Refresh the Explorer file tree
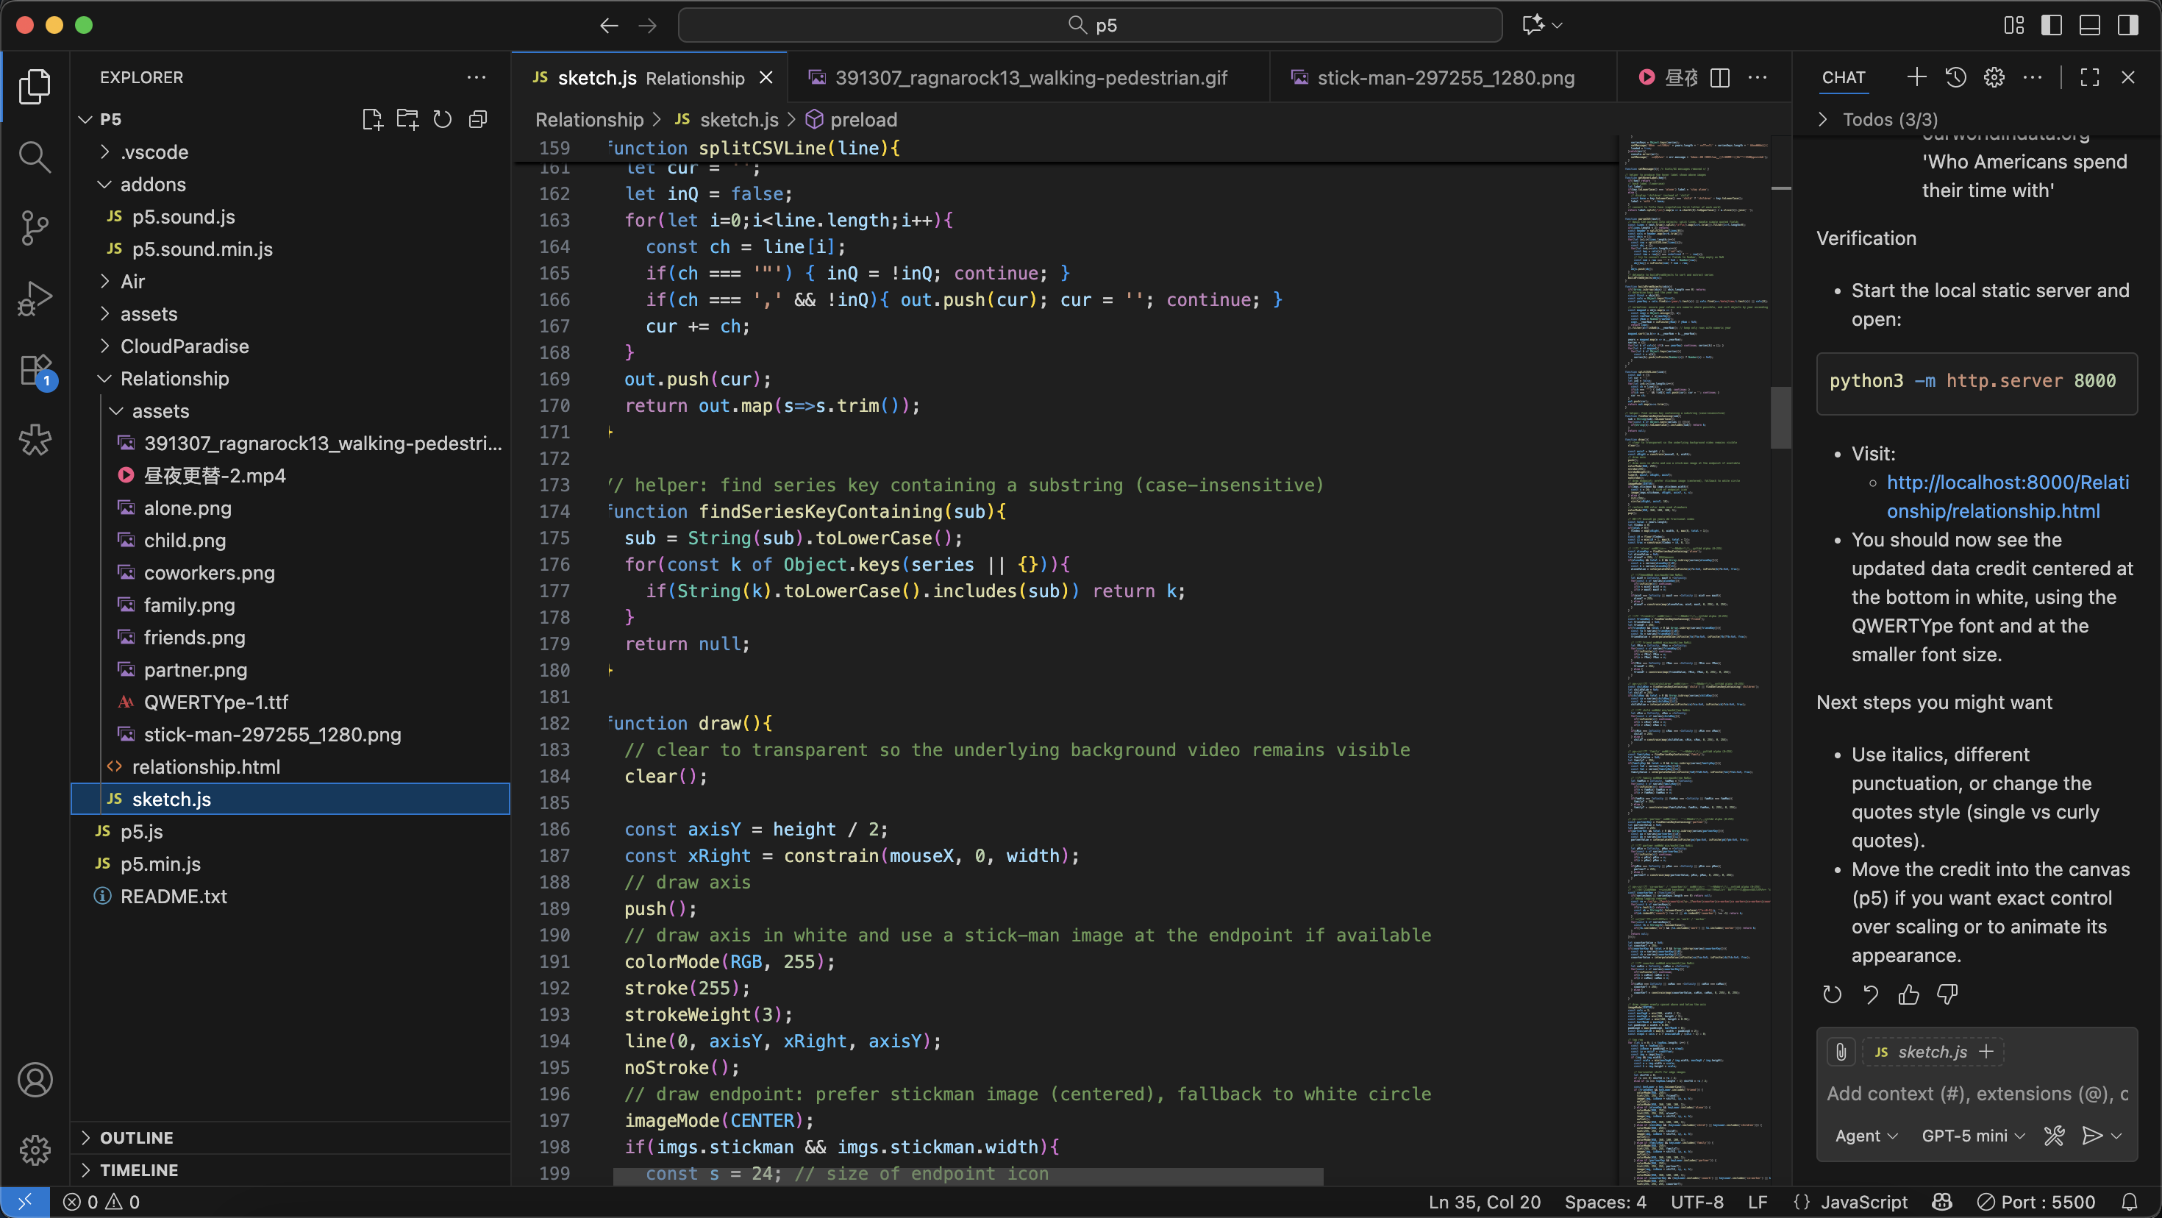Viewport: 2162px width, 1218px height. point(443,118)
